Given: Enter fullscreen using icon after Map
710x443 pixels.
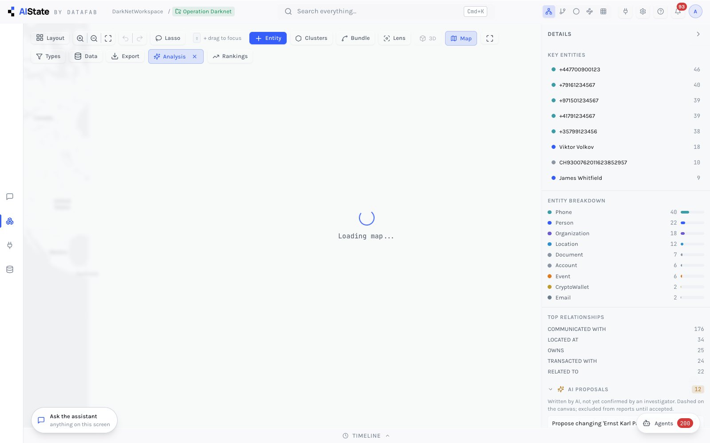Looking at the screenshot, I should pyautogui.click(x=490, y=39).
